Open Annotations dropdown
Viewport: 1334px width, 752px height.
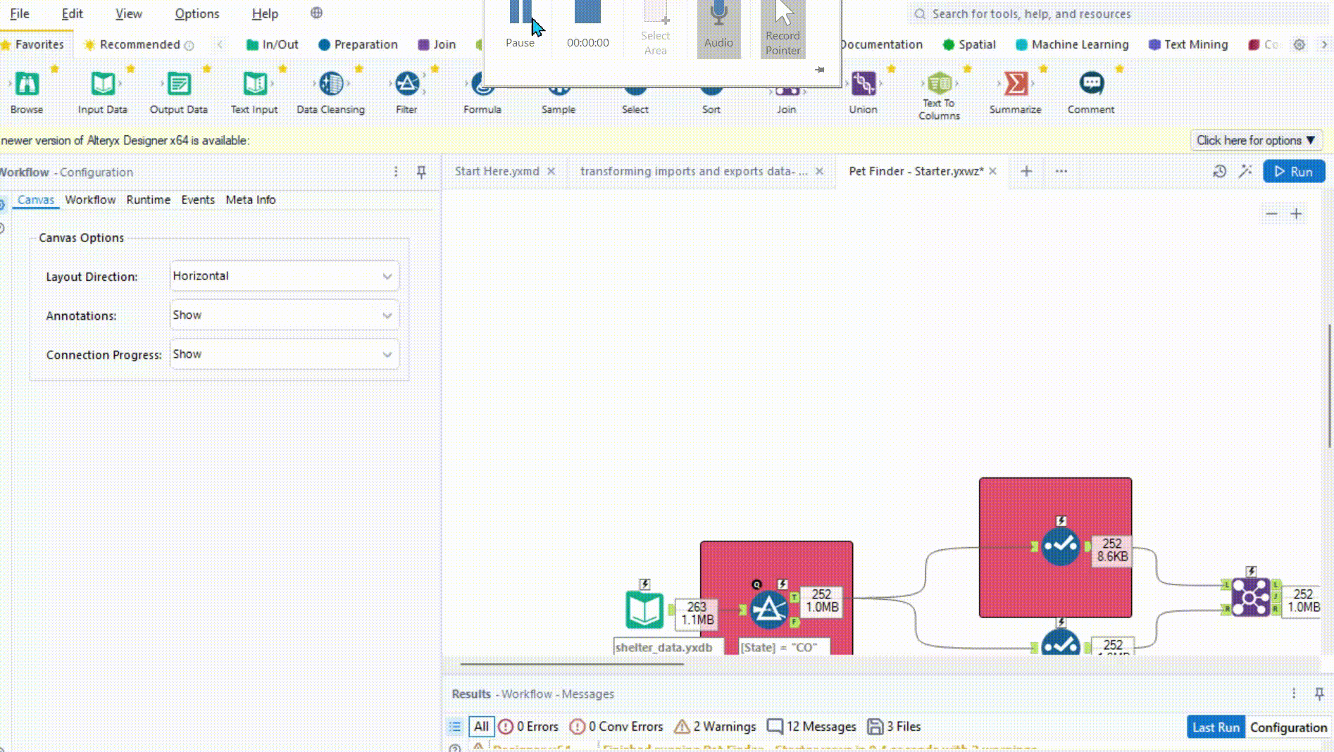pos(285,315)
